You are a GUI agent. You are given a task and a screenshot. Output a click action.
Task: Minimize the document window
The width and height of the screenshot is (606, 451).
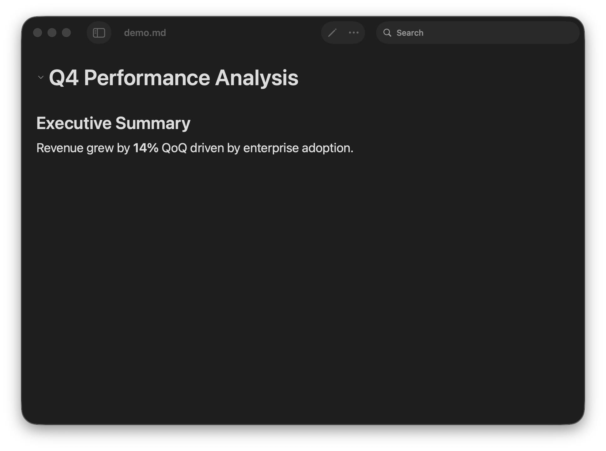52,33
